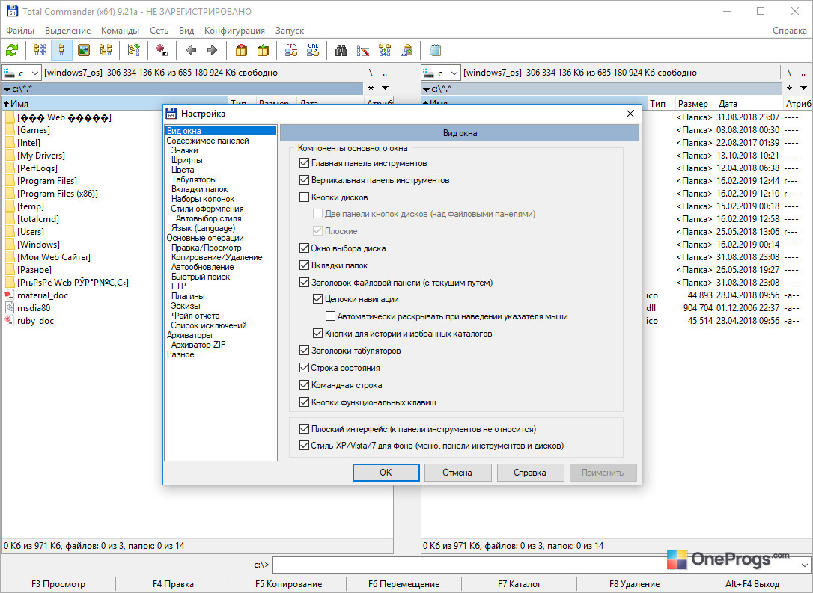Click F5 Копирование function button
The width and height of the screenshot is (813, 593).
click(288, 584)
